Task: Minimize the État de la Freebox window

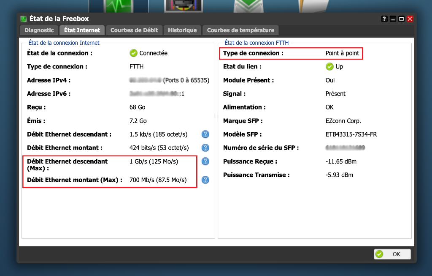Action: click(393, 19)
